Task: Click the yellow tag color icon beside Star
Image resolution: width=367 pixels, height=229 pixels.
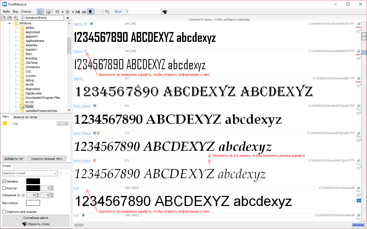Action: tap(5, 124)
